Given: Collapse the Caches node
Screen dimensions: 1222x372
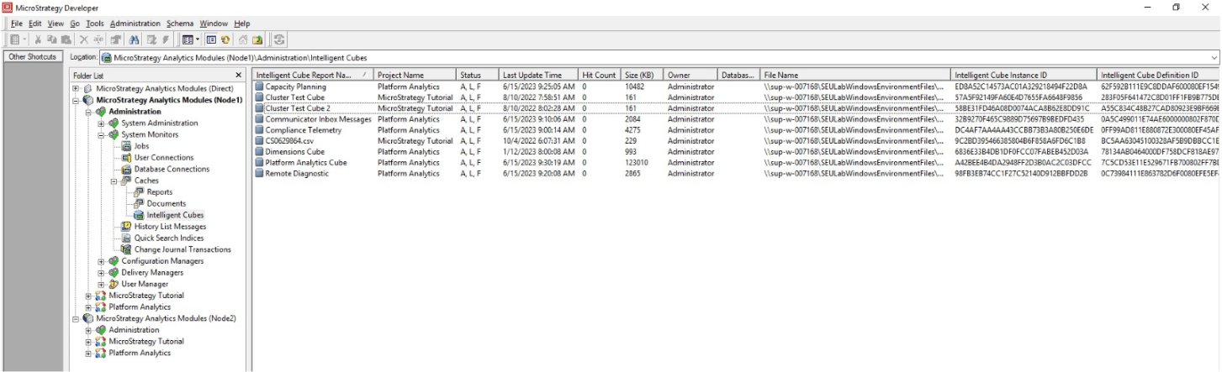Looking at the screenshot, I should [x=114, y=181].
